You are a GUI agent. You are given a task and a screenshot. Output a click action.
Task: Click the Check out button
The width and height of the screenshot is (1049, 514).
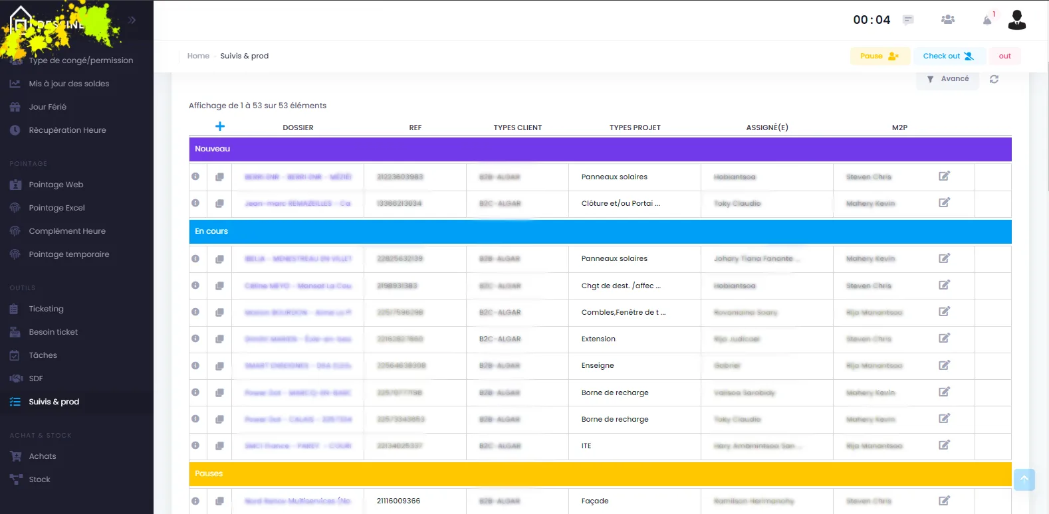[949, 56]
